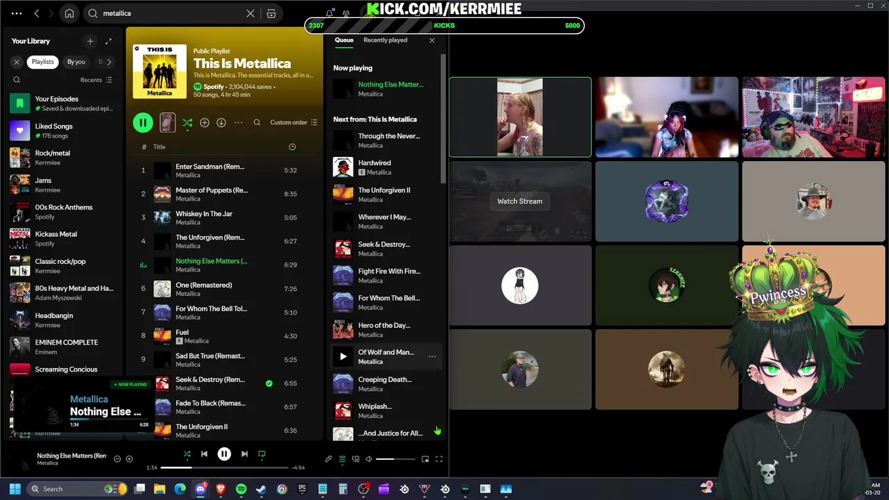Viewport: 889px width, 500px height.
Task: Create a playlist with the plus in Your Library
Action: [x=90, y=41]
